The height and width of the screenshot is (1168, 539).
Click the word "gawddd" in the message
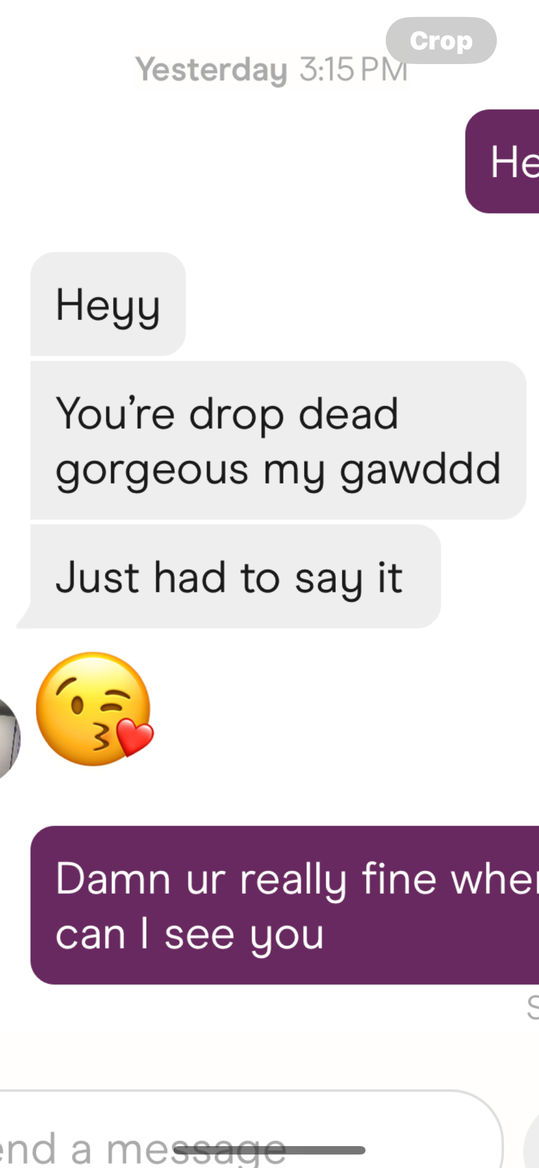pyautogui.click(x=420, y=470)
